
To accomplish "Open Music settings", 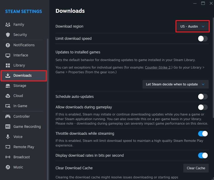I will click(24, 167).
